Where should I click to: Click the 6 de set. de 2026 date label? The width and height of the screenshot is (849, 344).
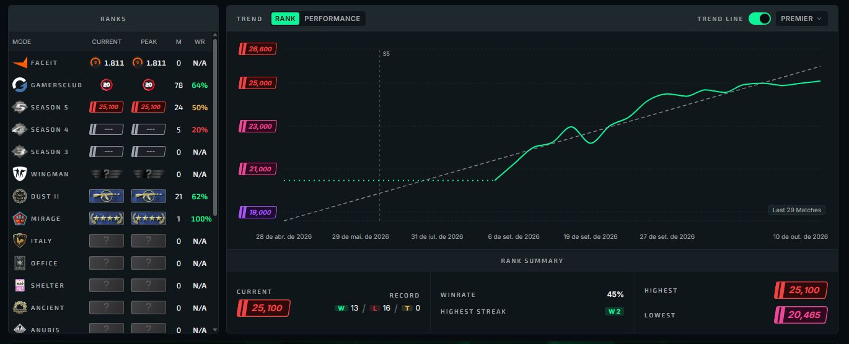tap(514, 236)
